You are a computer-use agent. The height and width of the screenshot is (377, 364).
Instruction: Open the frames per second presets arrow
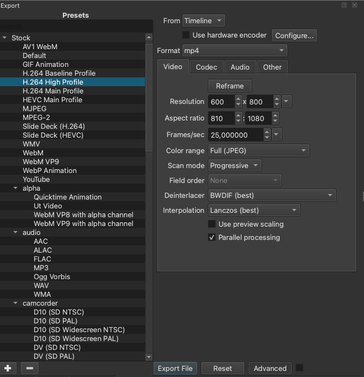277,135
